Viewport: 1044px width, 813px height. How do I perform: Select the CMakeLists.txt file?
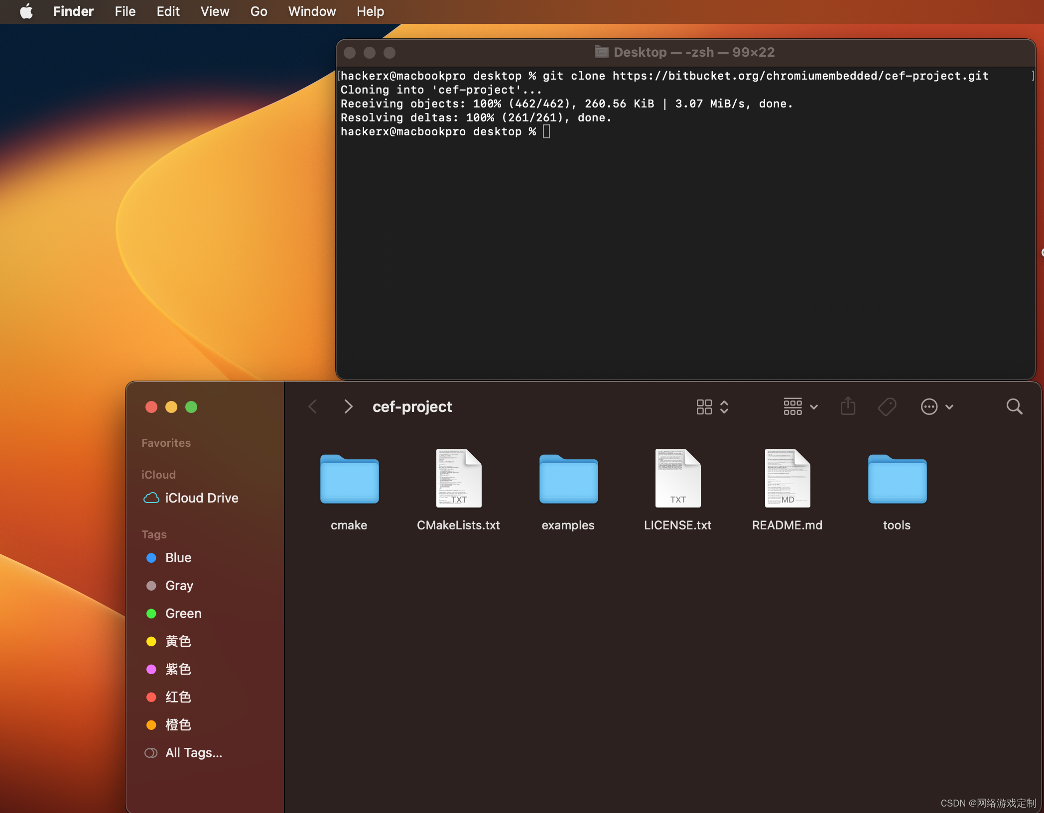(x=458, y=479)
